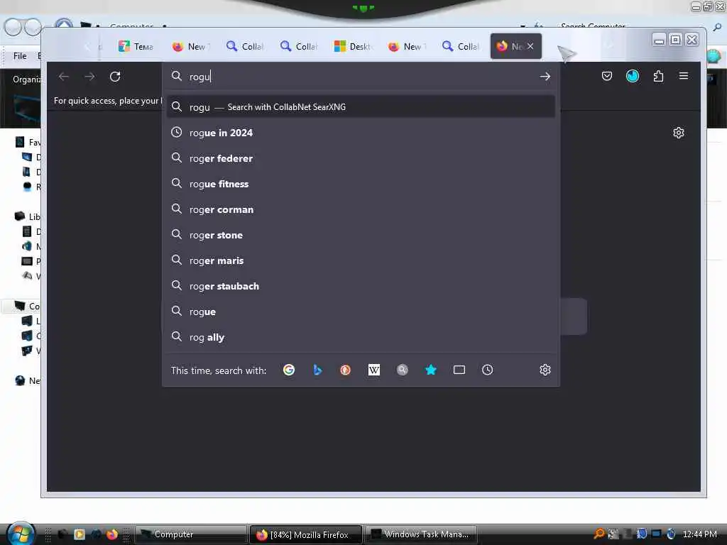Screen dimensions: 727x545
Task: Search bookmarks via the blue star icon
Action: [x=431, y=370]
